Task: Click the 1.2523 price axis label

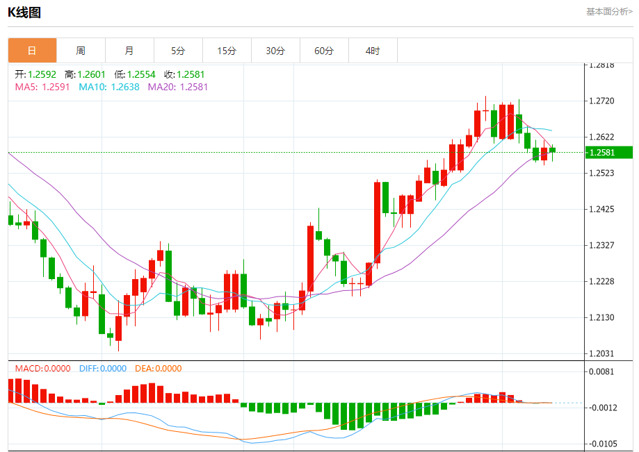Action: click(602, 174)
